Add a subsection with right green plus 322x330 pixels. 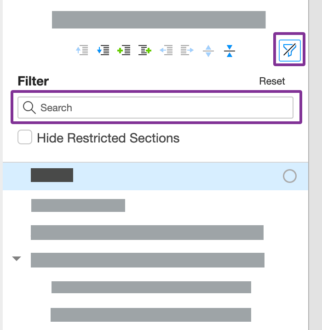(x=145, y=50)
